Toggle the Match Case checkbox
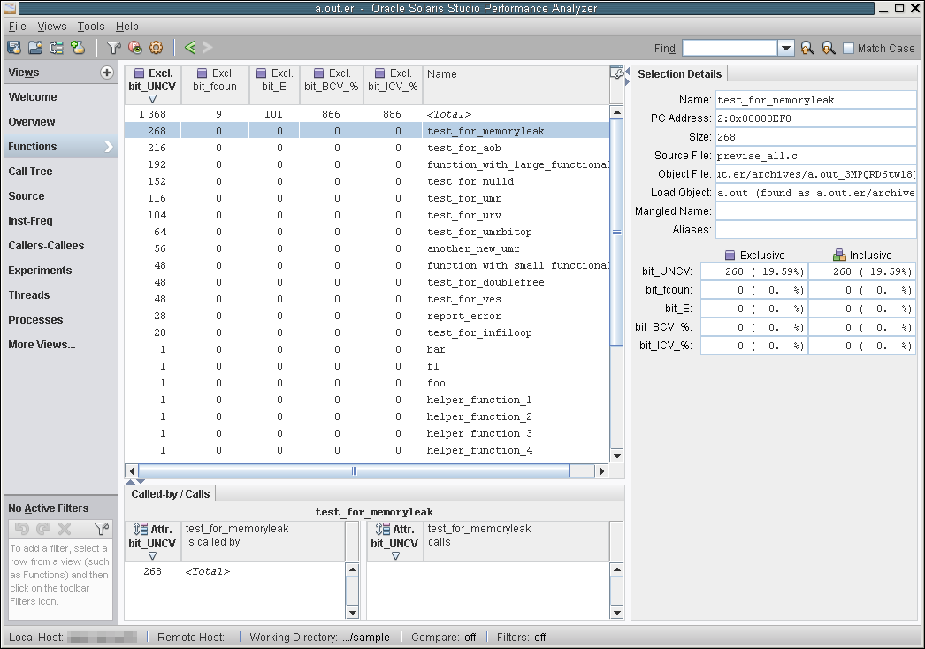The image size is (925, 649). [849, 49]
